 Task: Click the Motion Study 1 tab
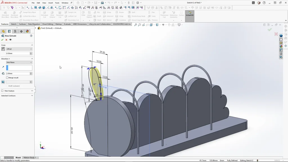30,158
